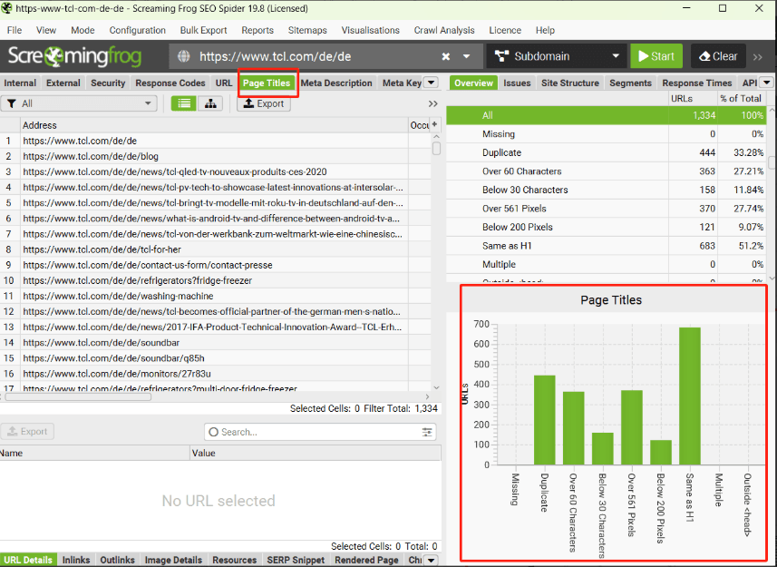777x567 pixels.
Task: Click the add column plus icon
Action: [x=434, y=125]
